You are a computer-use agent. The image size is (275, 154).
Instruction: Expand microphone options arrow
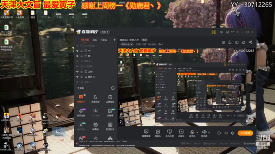coord(197,132)
